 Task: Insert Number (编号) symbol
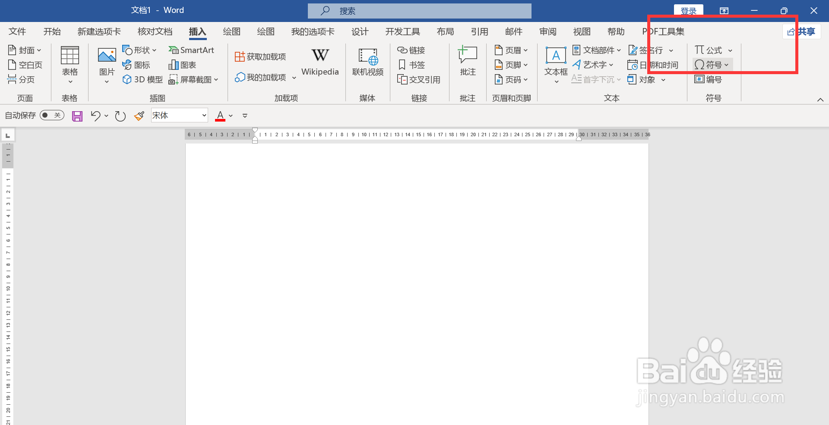click(x=708, y=80)
